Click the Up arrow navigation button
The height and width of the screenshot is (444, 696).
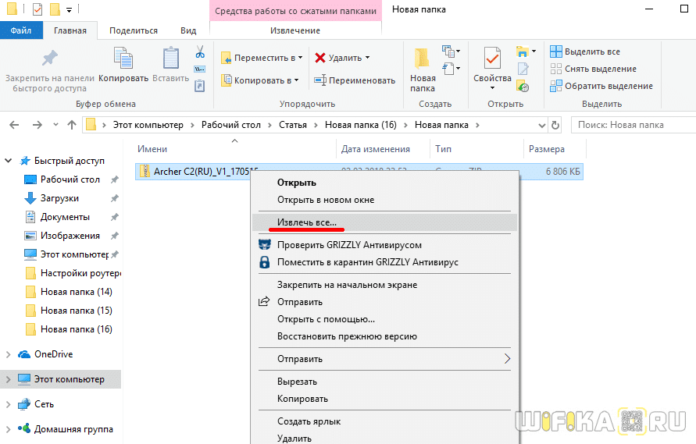(x=72, y=125)
